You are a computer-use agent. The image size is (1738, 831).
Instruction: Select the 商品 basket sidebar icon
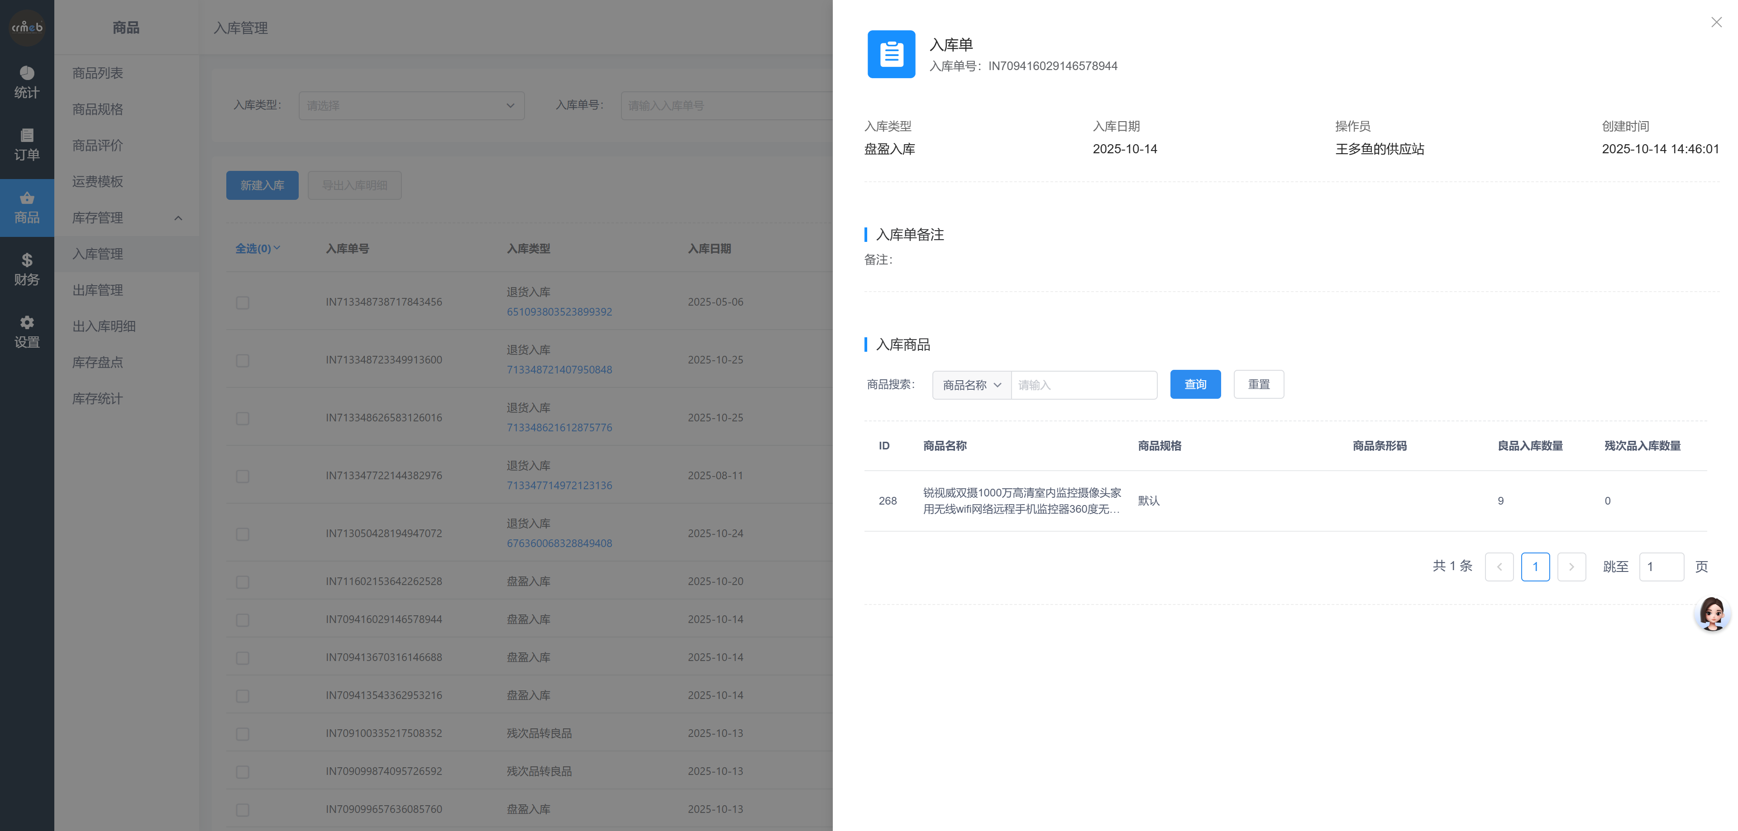coord(27,207)
